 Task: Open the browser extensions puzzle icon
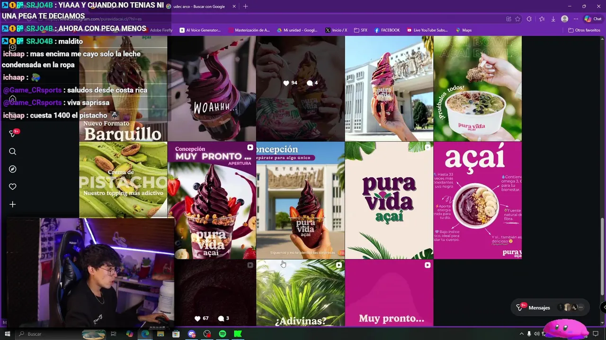click(529, 19)
